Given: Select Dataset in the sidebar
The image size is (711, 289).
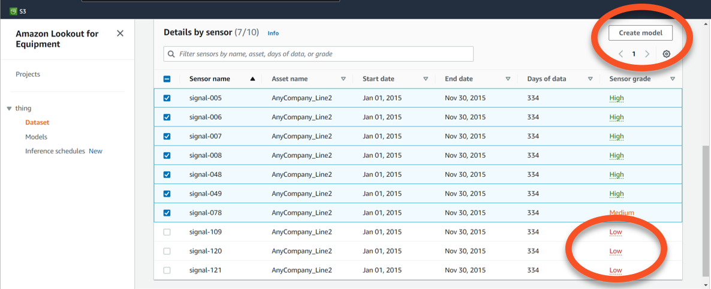Looking at the screenshot, I should [37, 122].
